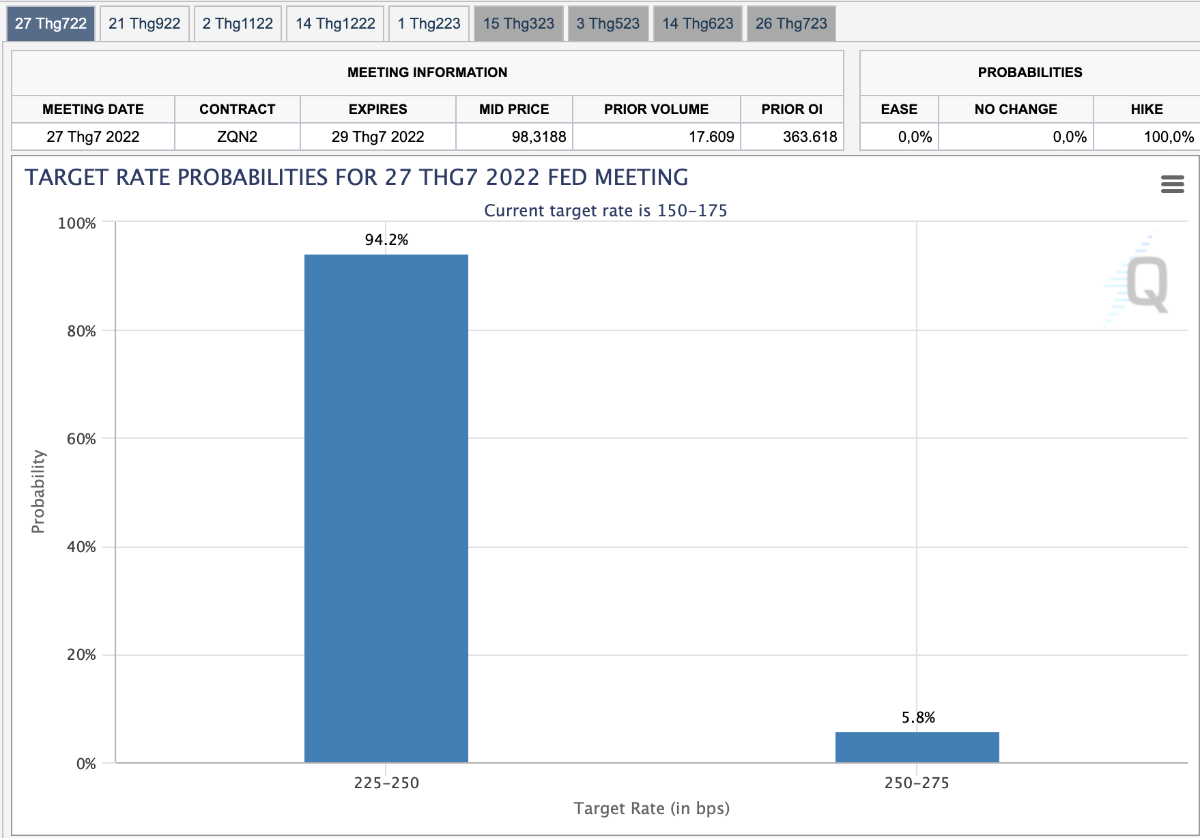Viewport: 1200px width, 838px height.
Task: Select the 100,0% hike probability value
Action: 1169,136
